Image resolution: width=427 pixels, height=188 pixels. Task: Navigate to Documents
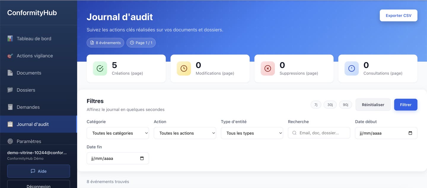click(x=39, y=73)
